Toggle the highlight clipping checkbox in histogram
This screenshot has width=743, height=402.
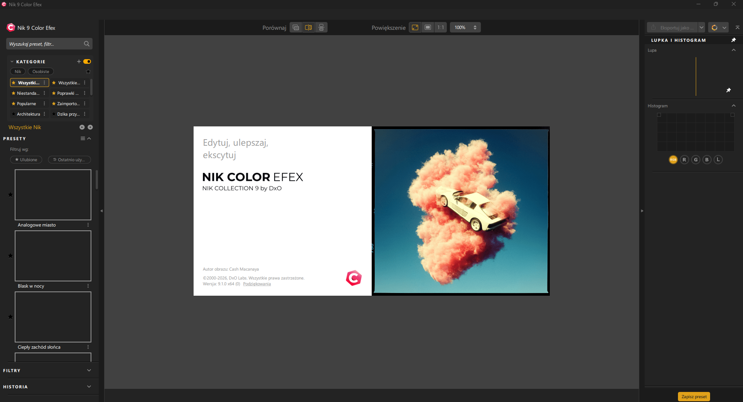pyautogui.click(x=732, y=115)
